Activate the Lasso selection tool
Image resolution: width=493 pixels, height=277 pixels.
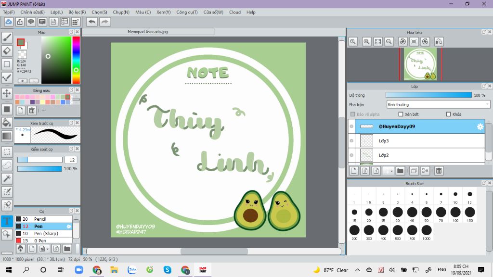(x=7, y=165)
